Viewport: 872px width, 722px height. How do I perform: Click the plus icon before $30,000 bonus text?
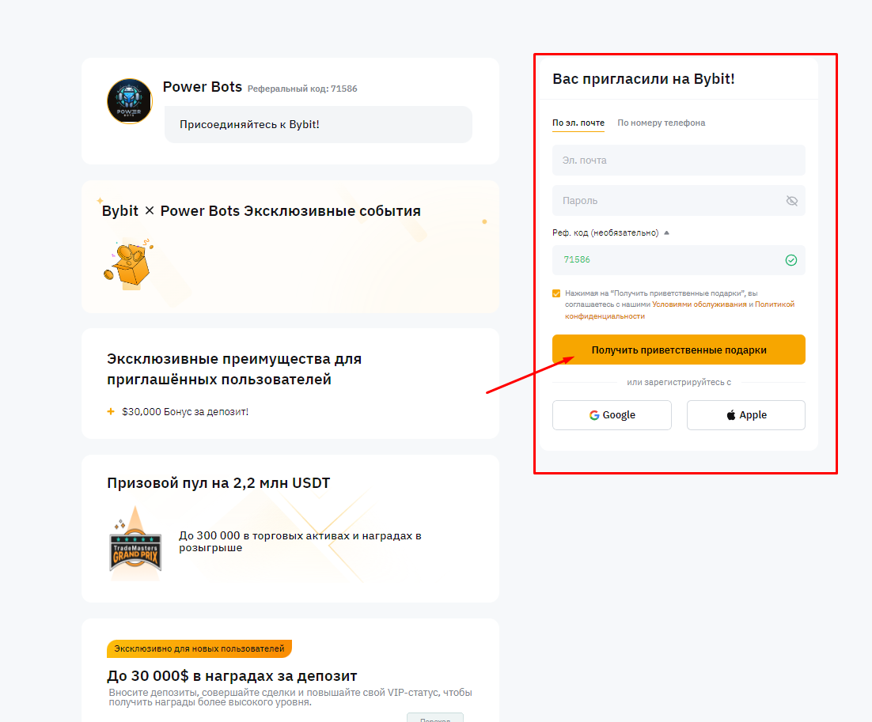[111, 411]
